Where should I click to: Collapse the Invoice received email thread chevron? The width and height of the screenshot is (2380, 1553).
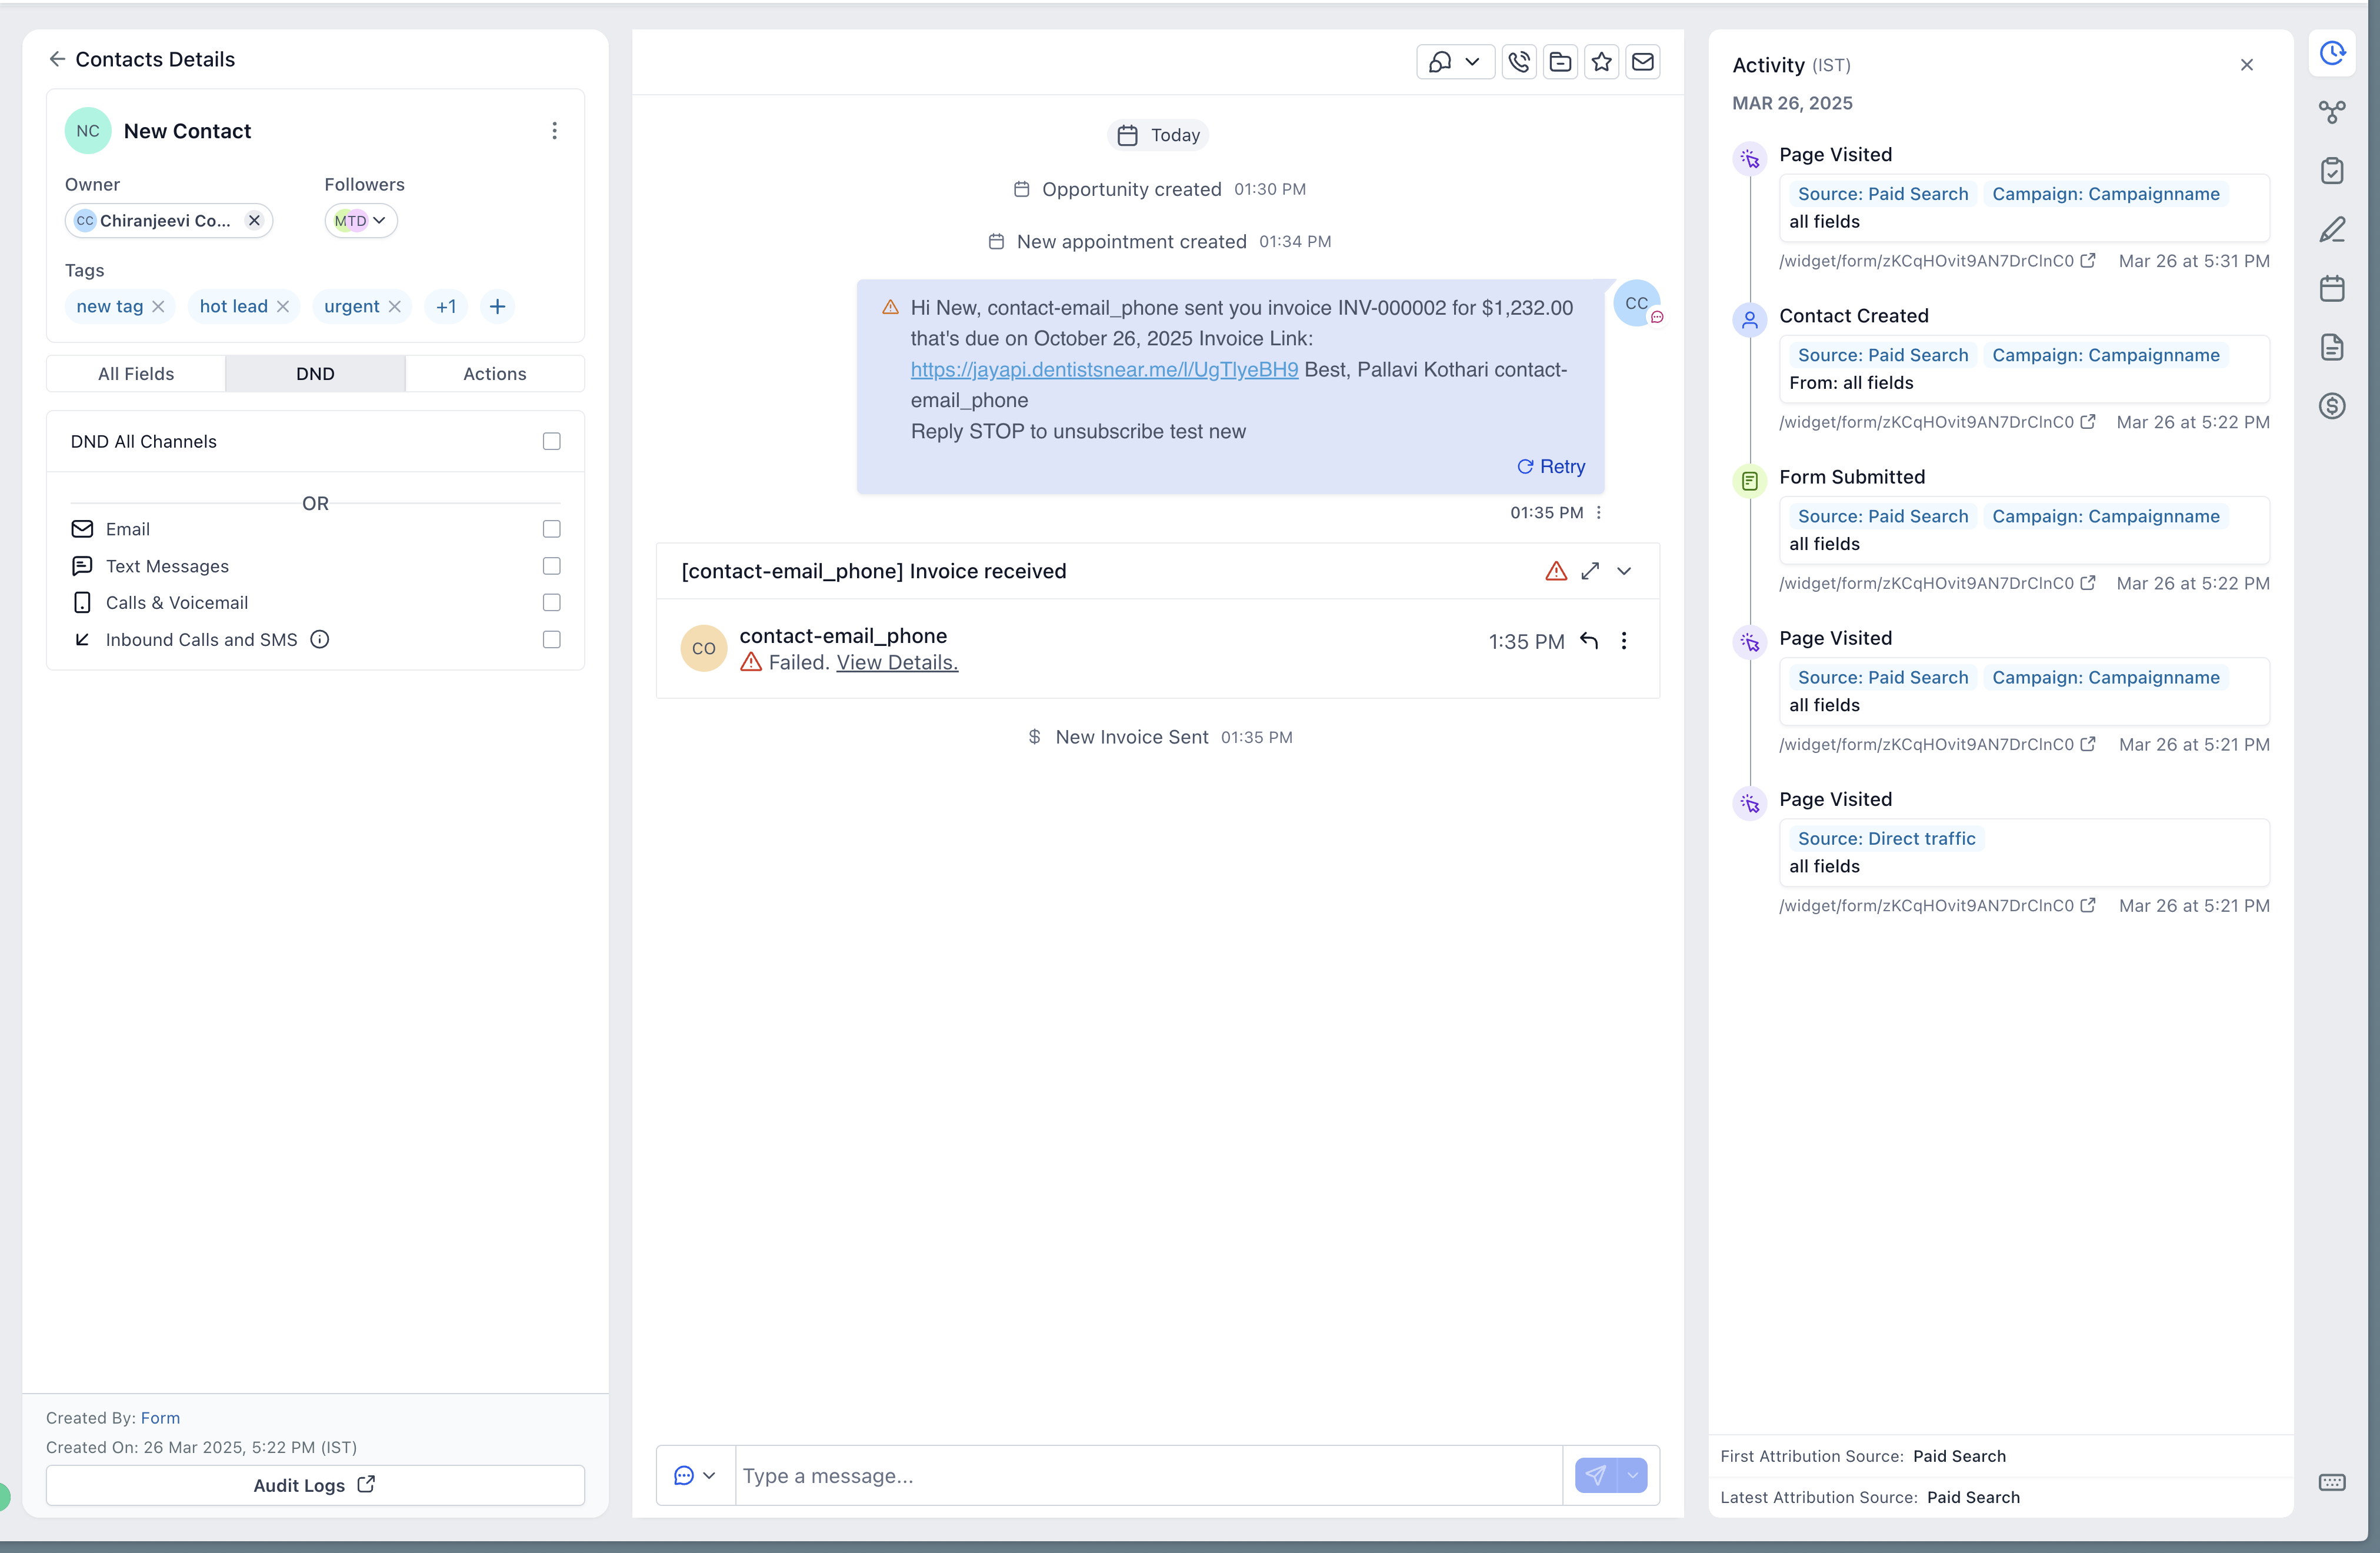(x=1624, y=571)
